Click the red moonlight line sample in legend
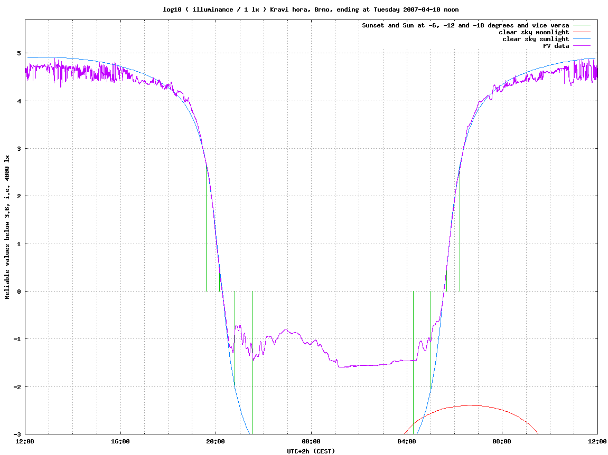608x455 pixels. pos(582,33)
